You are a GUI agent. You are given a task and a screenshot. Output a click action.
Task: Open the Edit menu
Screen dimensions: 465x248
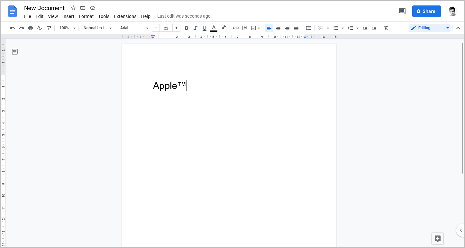pyautogui.click(x=40, y=16)
